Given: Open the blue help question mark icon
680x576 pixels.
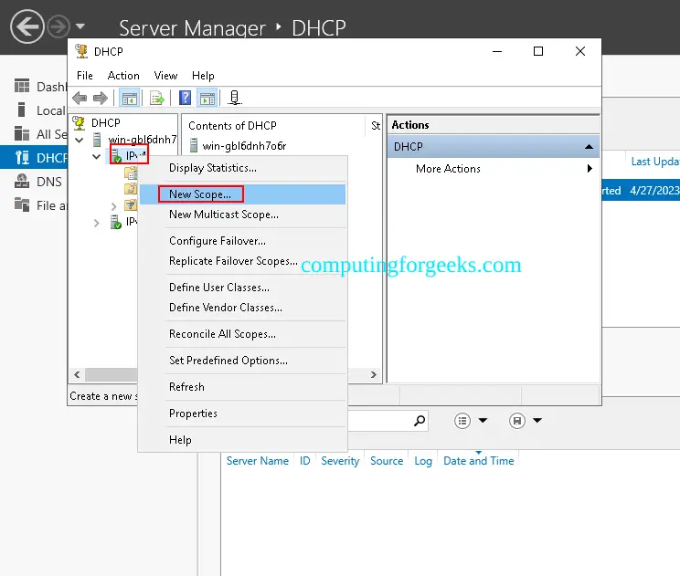Looking at the screenshot, I should [186, 98].
